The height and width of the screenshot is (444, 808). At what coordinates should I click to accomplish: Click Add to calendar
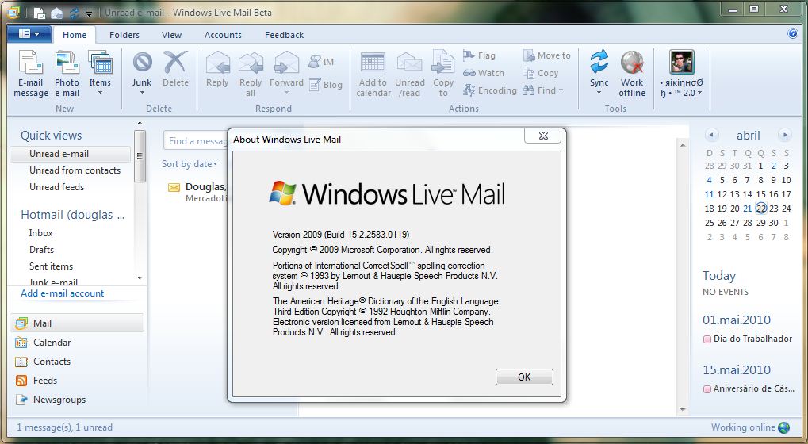(373, 74)
